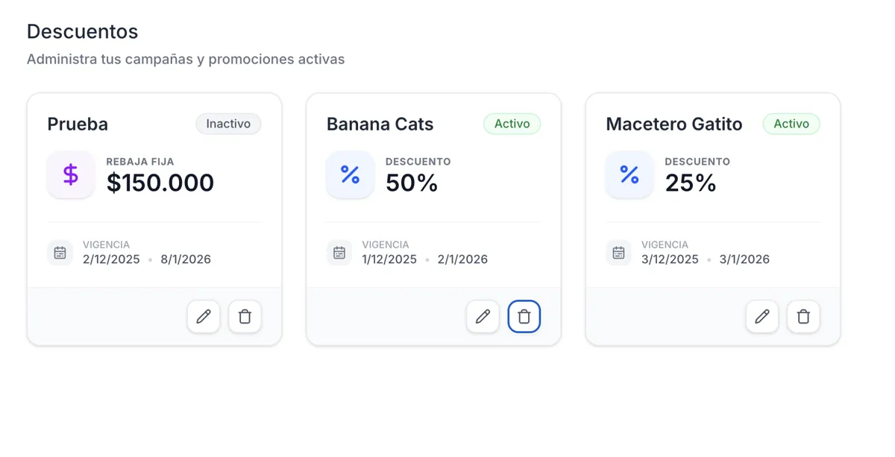The image size is (895, 457).
Task: Click the Descuentos page heading
Action: 82,31
